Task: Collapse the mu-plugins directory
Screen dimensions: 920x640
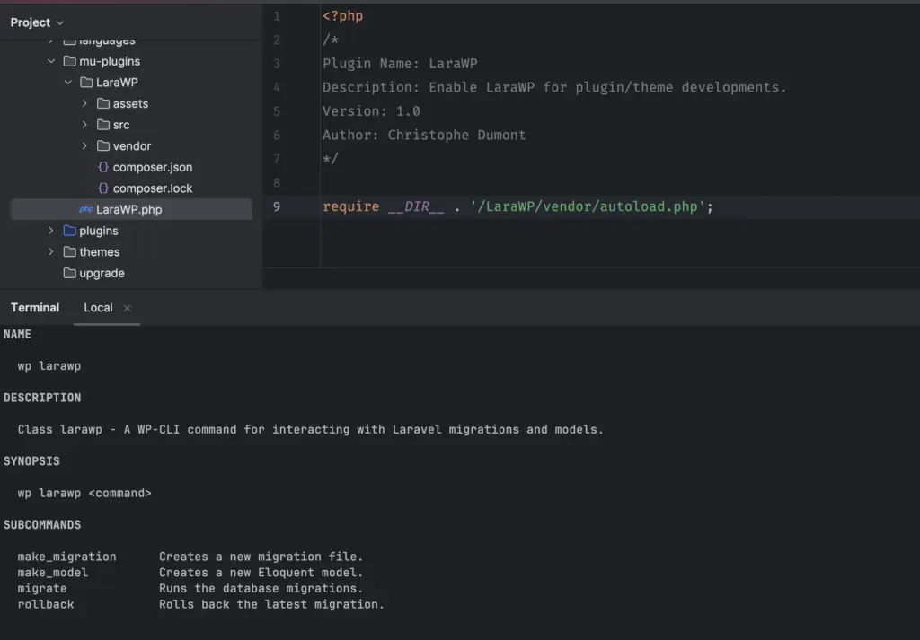Action: pyautogui.click(x=51, y=61)
